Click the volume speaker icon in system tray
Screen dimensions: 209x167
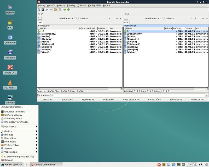tap(206, 164)
